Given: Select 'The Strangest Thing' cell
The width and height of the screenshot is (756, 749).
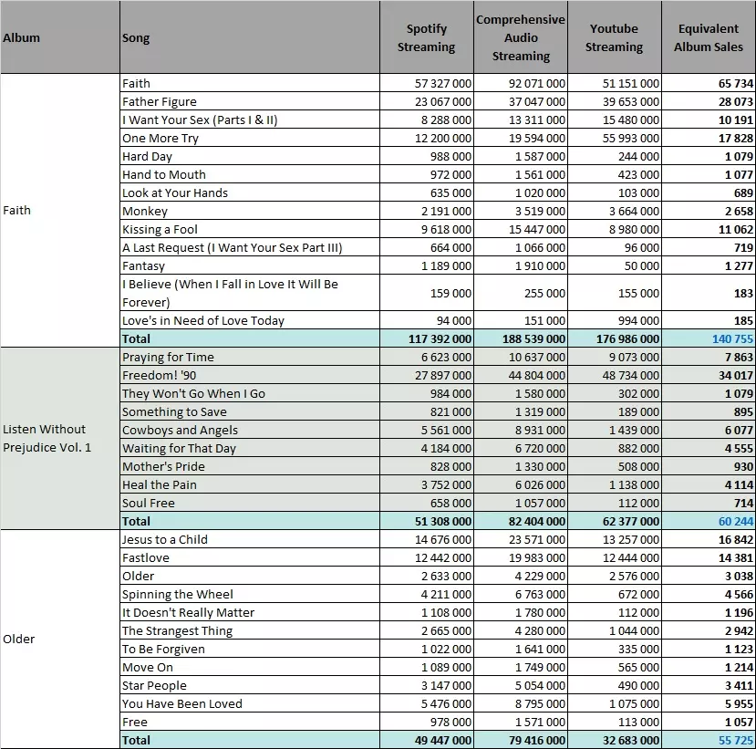Looking at the screenshot, I should click(250, 630).
